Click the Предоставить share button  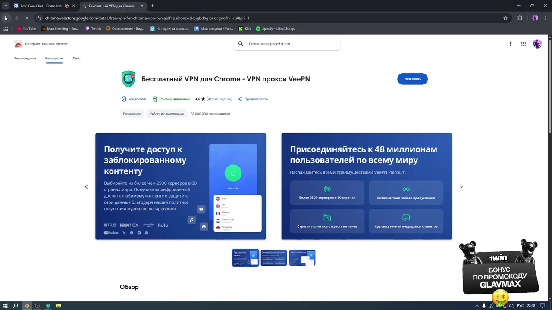(253, 99)
